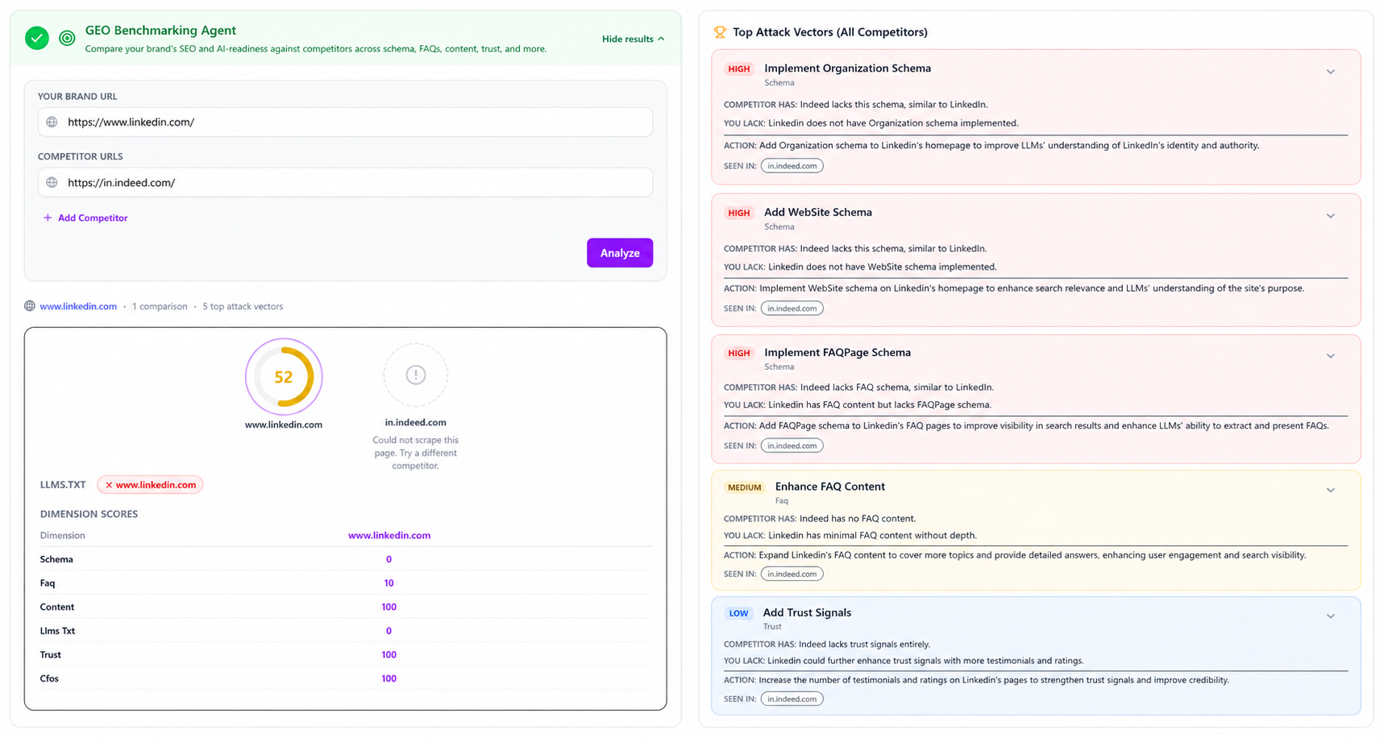Click HIGH badge on Implement FAQPage Schema
Screen dimensions: 1384x738
pyautogui.click(x=738, y=354)
